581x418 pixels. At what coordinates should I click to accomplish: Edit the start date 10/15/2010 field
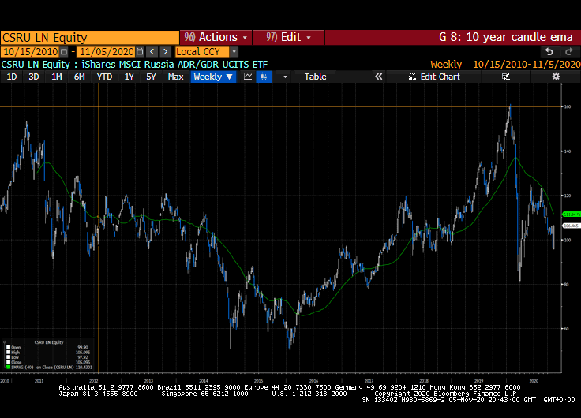tap(31, 51)
